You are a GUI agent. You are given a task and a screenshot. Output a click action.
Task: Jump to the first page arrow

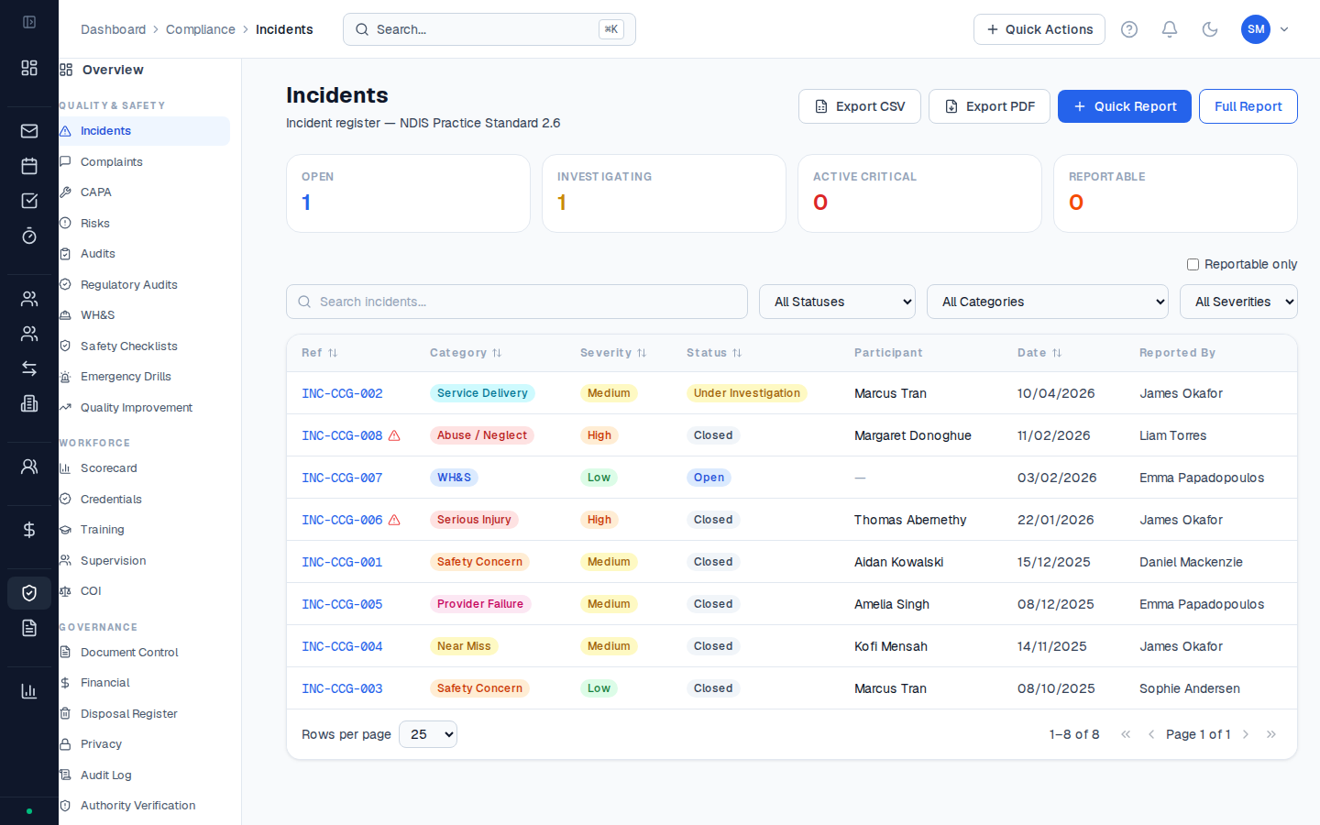1126,734
